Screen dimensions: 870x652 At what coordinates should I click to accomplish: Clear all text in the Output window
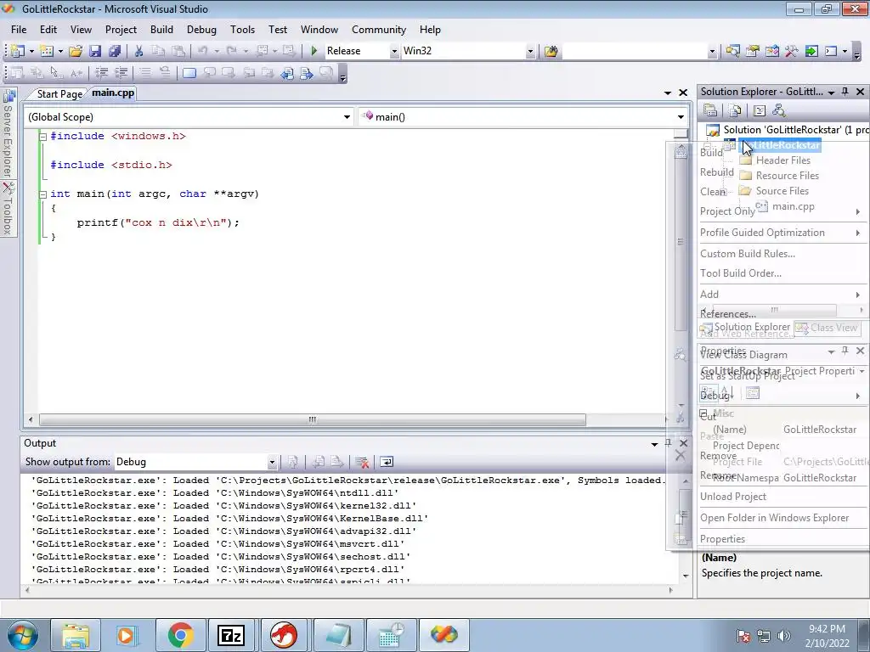click(362, 462)
